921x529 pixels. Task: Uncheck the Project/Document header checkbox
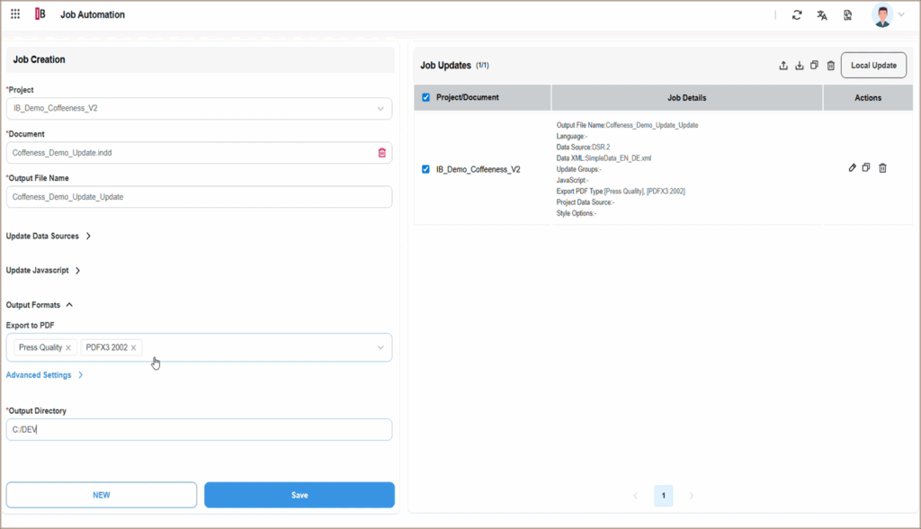point(424,96)
